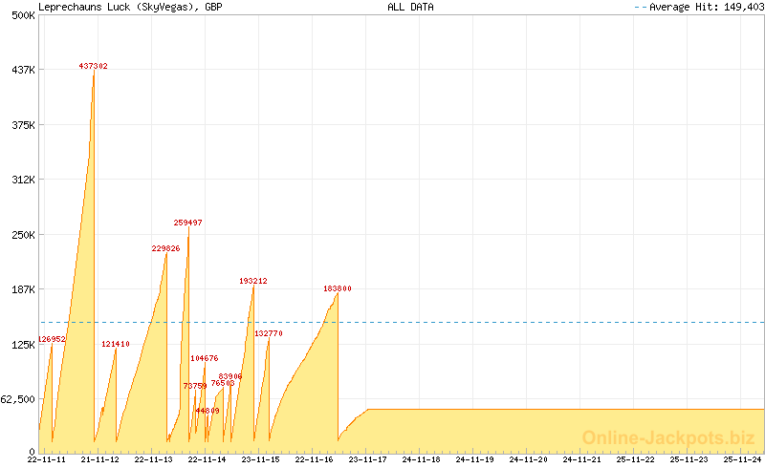The image size is (765, 468).
Task: Select the 132770 data point label
Action: point(269,333)
